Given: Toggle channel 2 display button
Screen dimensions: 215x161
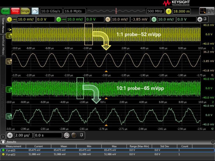Looking at the screenshot, I should pos(59,19).
